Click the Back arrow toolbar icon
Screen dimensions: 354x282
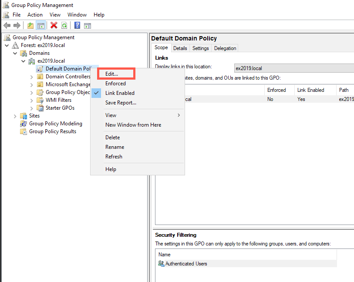click(7, 26)
